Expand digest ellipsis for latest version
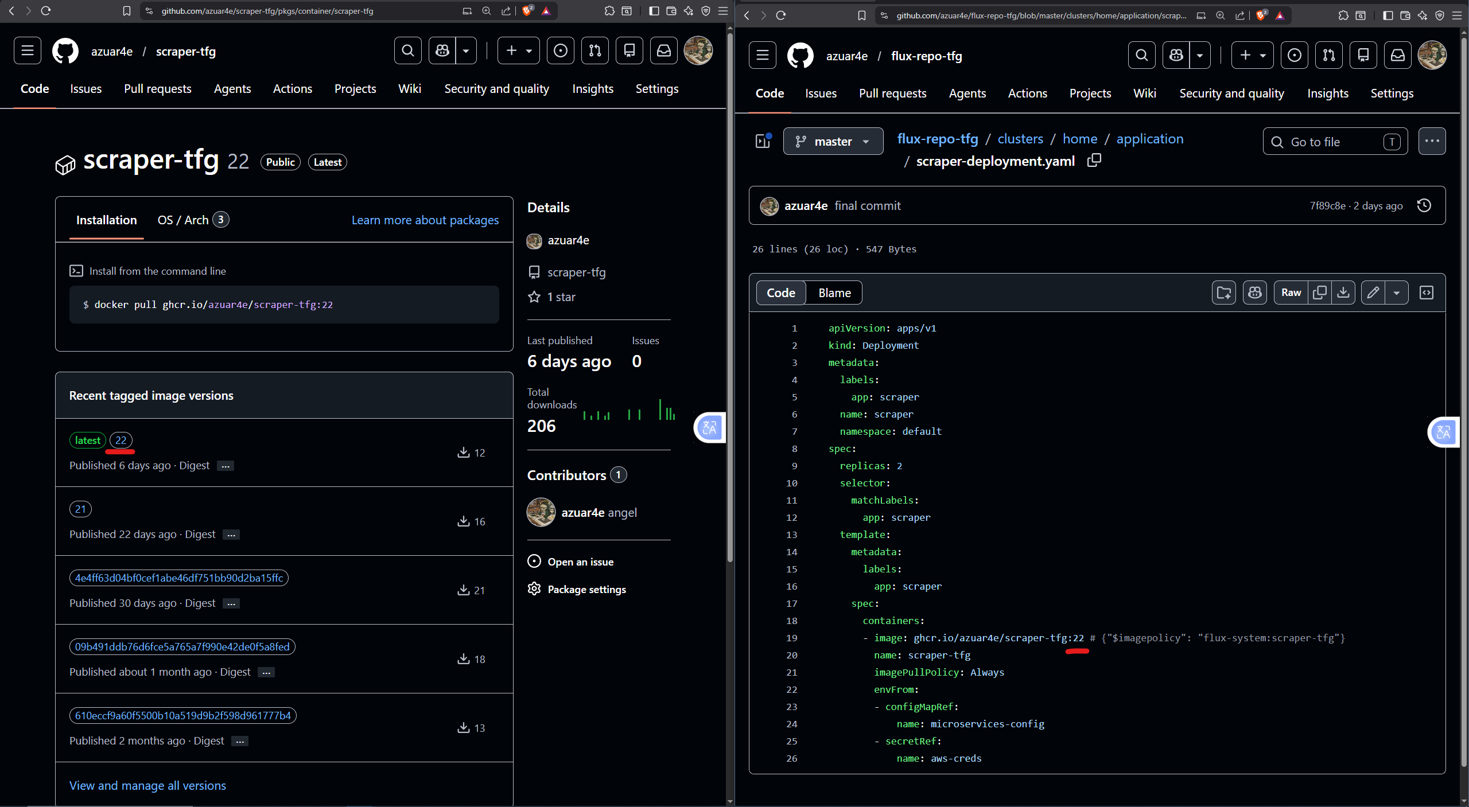This screenshot has height=807, width=1469. click(x=226, y=466)
